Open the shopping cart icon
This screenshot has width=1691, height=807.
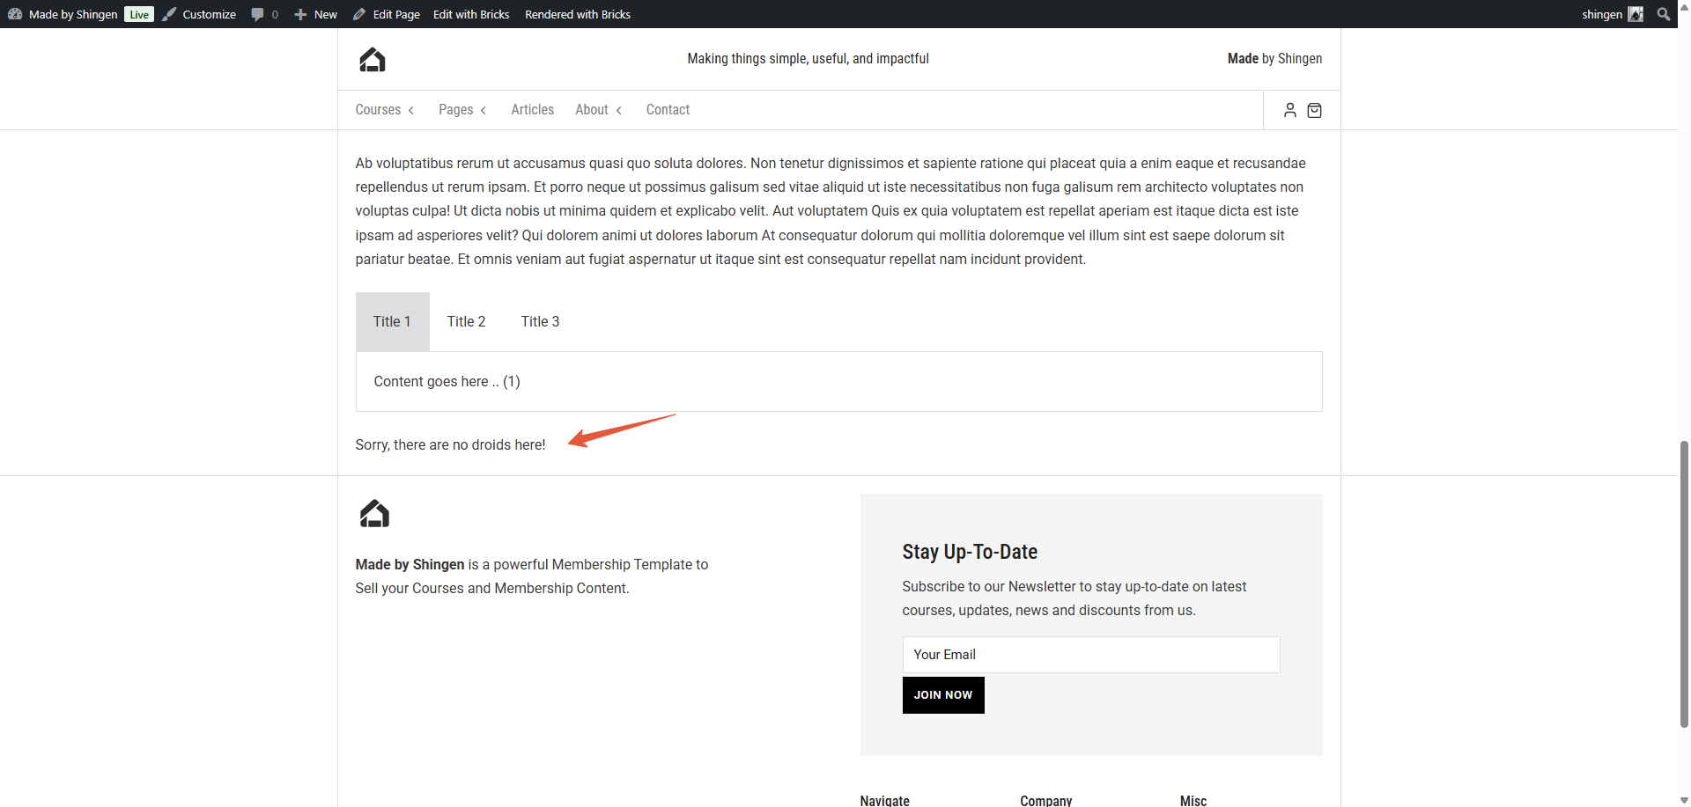(1314, 110)
